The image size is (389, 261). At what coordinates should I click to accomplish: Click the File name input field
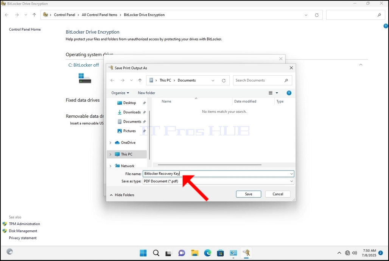(x=216, y=174)
